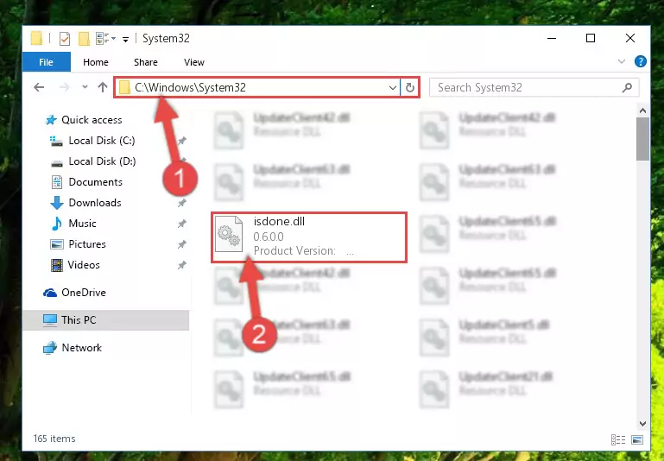Maximize the System32 window
Screen dimensions: 664x461
[591, 38]
